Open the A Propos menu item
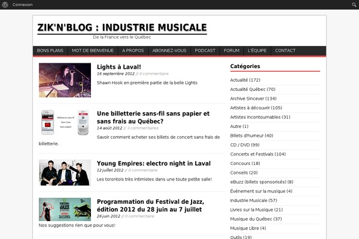This screenshot has height=239, width=359. pos(133,51)
